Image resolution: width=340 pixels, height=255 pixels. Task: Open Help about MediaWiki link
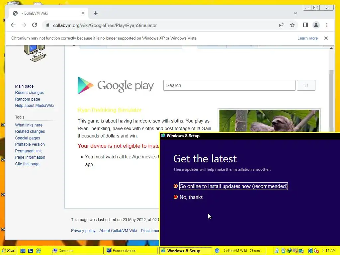tap(34, 106)
